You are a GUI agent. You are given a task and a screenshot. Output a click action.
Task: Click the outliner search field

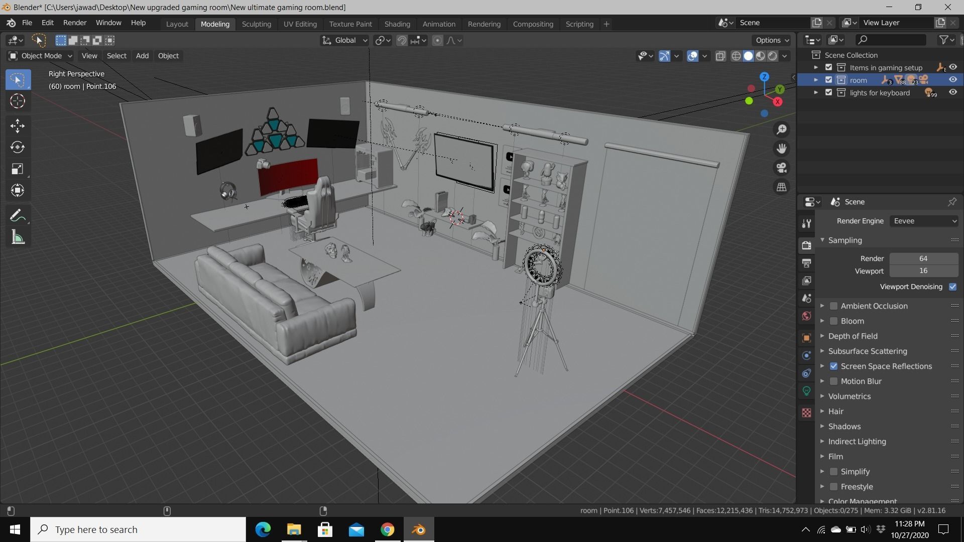pyautogui.click(x=891, y=40)
